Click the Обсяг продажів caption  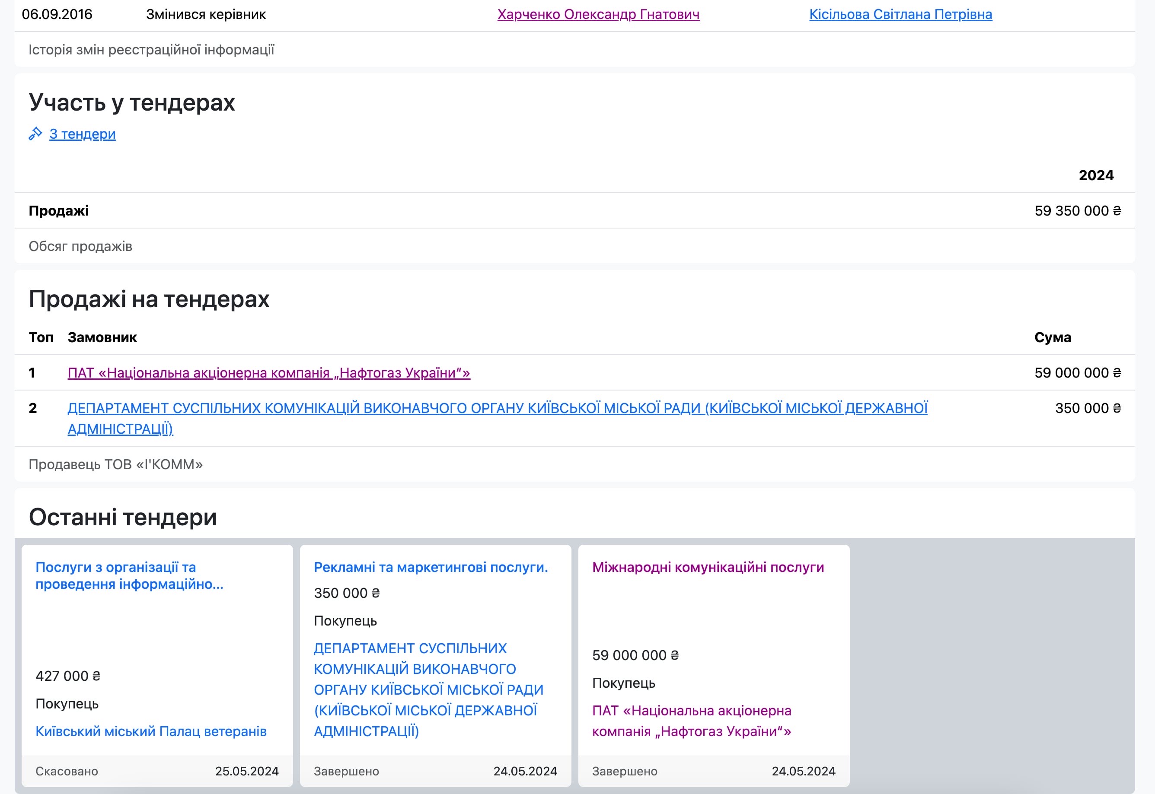click(80, 246)
